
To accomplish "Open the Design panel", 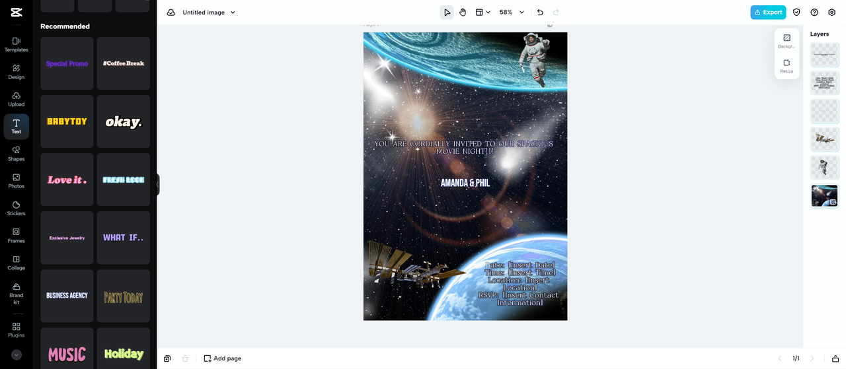I will [16, 72].
